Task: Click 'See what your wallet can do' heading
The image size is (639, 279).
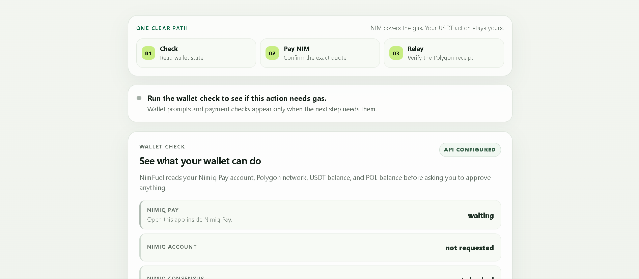Action: 200,161
